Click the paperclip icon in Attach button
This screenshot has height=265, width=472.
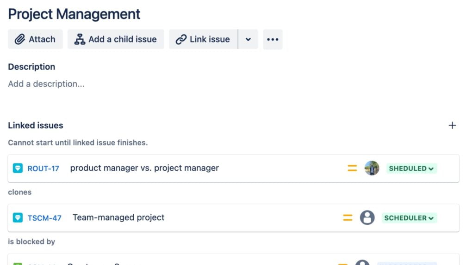point(20,39)
